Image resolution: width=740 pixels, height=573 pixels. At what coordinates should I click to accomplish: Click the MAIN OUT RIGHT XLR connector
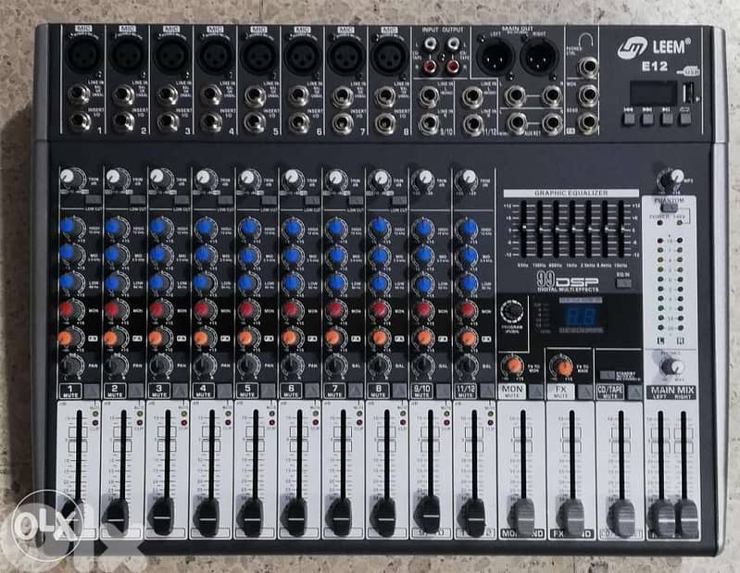(x=539, y=56)
